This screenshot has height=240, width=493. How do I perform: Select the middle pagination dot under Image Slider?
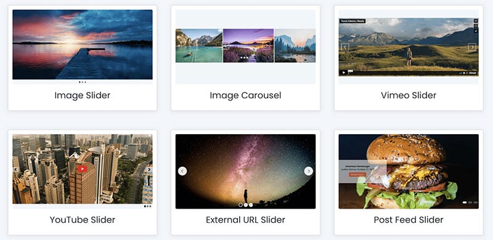(x=83, y=82)
